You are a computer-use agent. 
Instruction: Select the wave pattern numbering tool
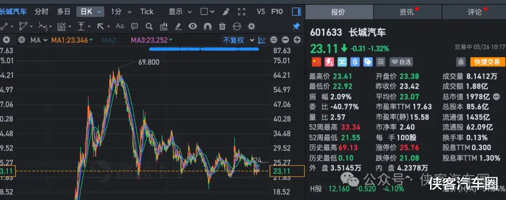tap(44, 26)
